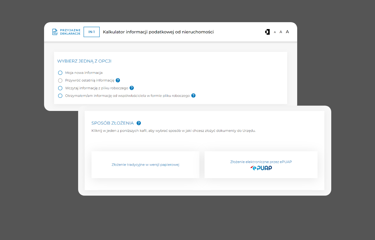Open help icon next to 'Sposób złożenia'
375x240 pixels.
pyautogui.click(x=139, y=123)
